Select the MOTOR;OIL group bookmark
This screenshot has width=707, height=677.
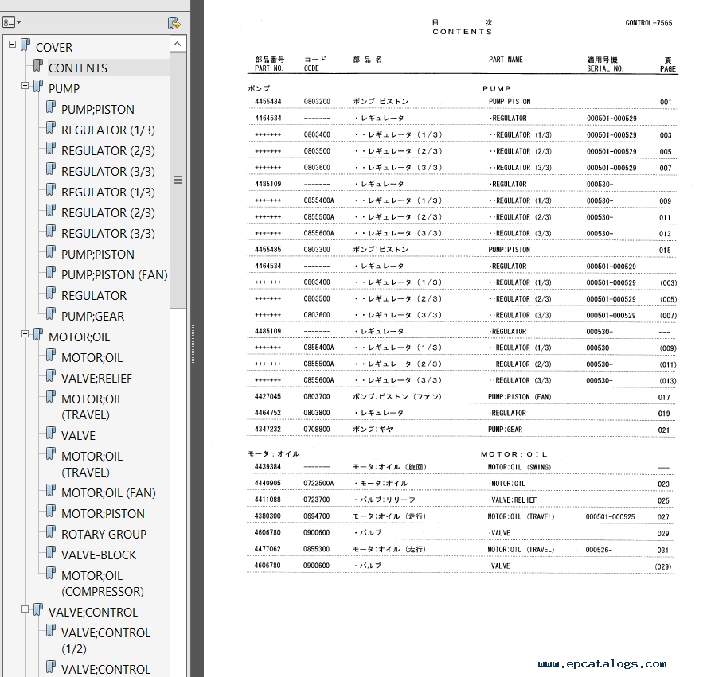point(79,337)
